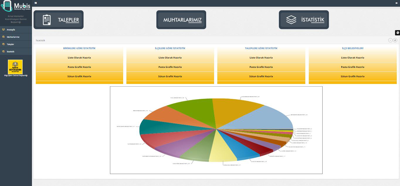This screenshot has width=400, height=186.
Task: Open the MUHTARLARIMIZ tile
Action: pyautogui.click(x=181, y=20)
